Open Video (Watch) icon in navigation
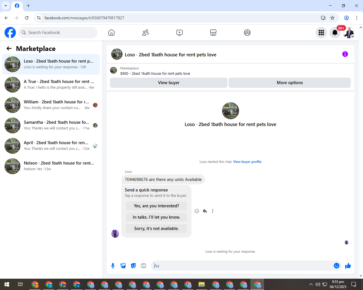This screenshot has height=290, width=363. (x=180, y=33)
